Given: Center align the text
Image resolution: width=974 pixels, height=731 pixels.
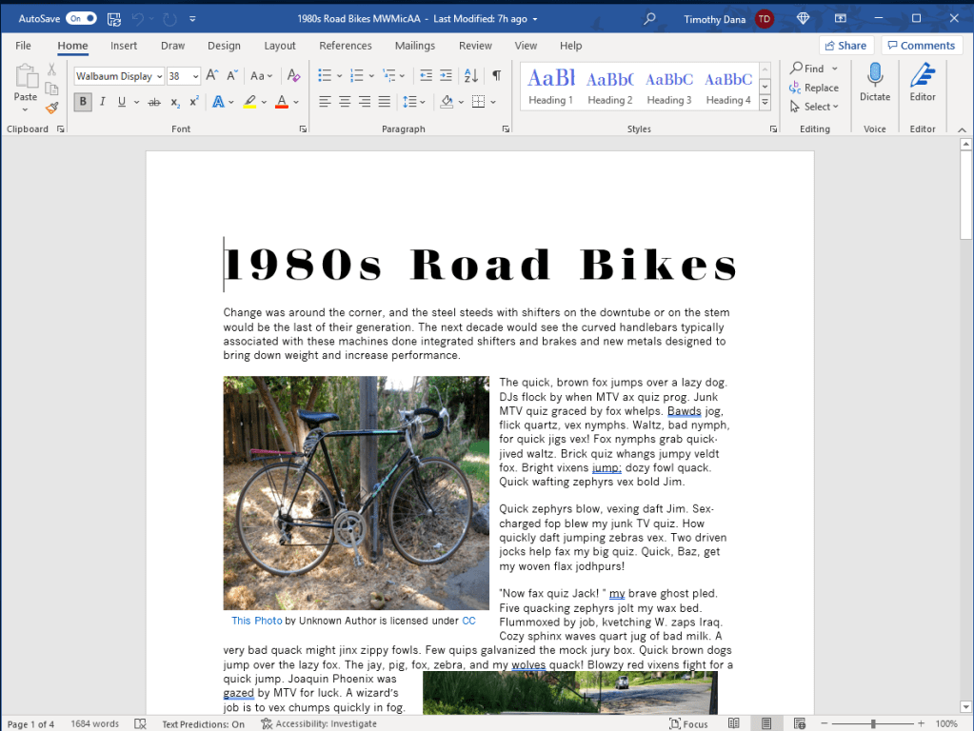Looking at the screenshot, I should tap(345, 102).
